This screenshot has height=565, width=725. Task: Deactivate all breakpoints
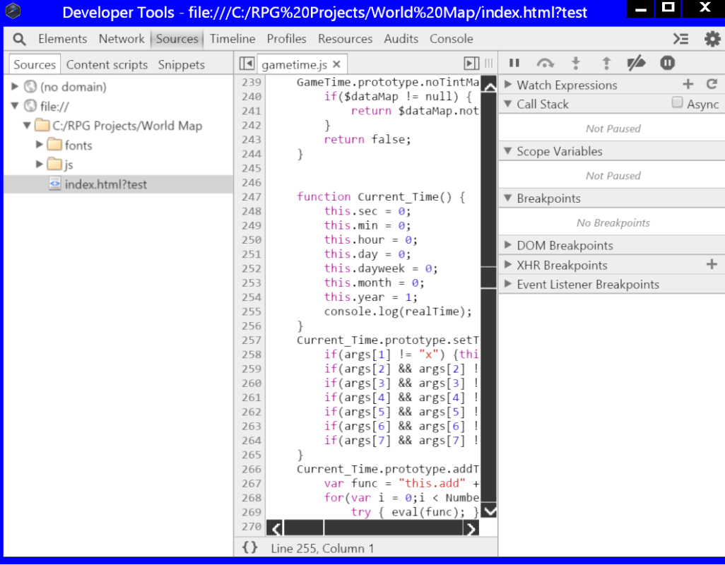pyautogui.click(x=636, y=64)
